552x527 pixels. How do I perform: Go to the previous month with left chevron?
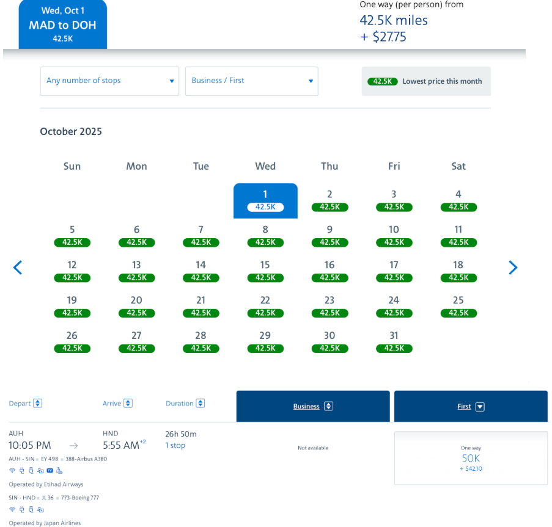18,267
